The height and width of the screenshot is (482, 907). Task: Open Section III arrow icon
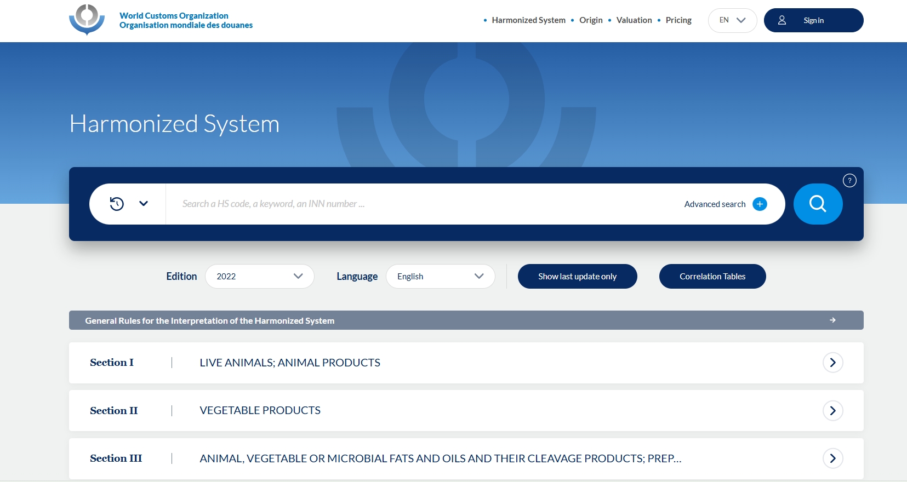[832, 458]
